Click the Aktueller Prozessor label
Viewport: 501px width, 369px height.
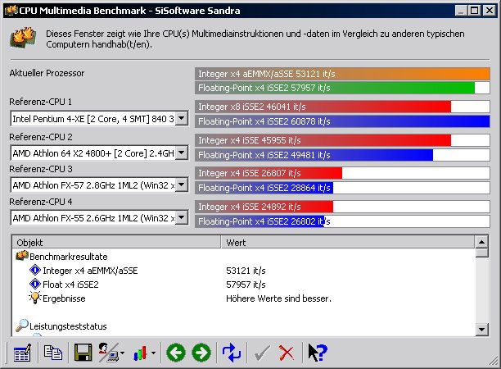coord(47,73)
